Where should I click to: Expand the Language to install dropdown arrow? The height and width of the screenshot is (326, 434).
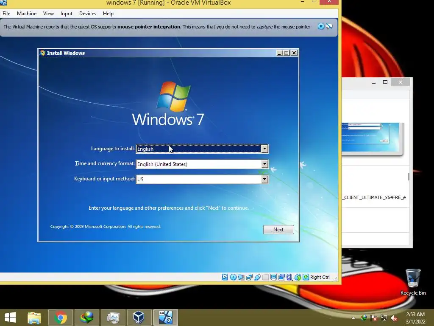click(x=264, y=149)
